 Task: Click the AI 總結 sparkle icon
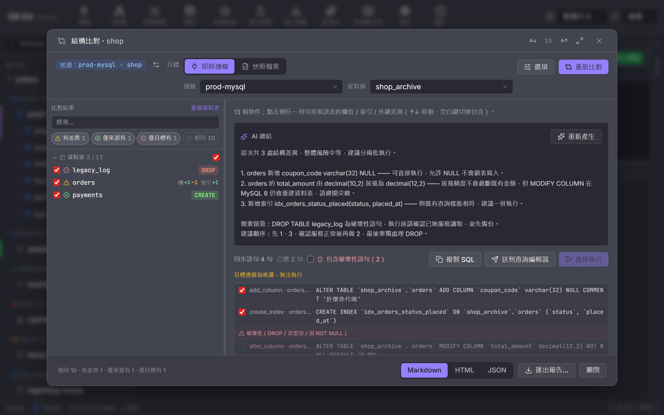[244, 137]
